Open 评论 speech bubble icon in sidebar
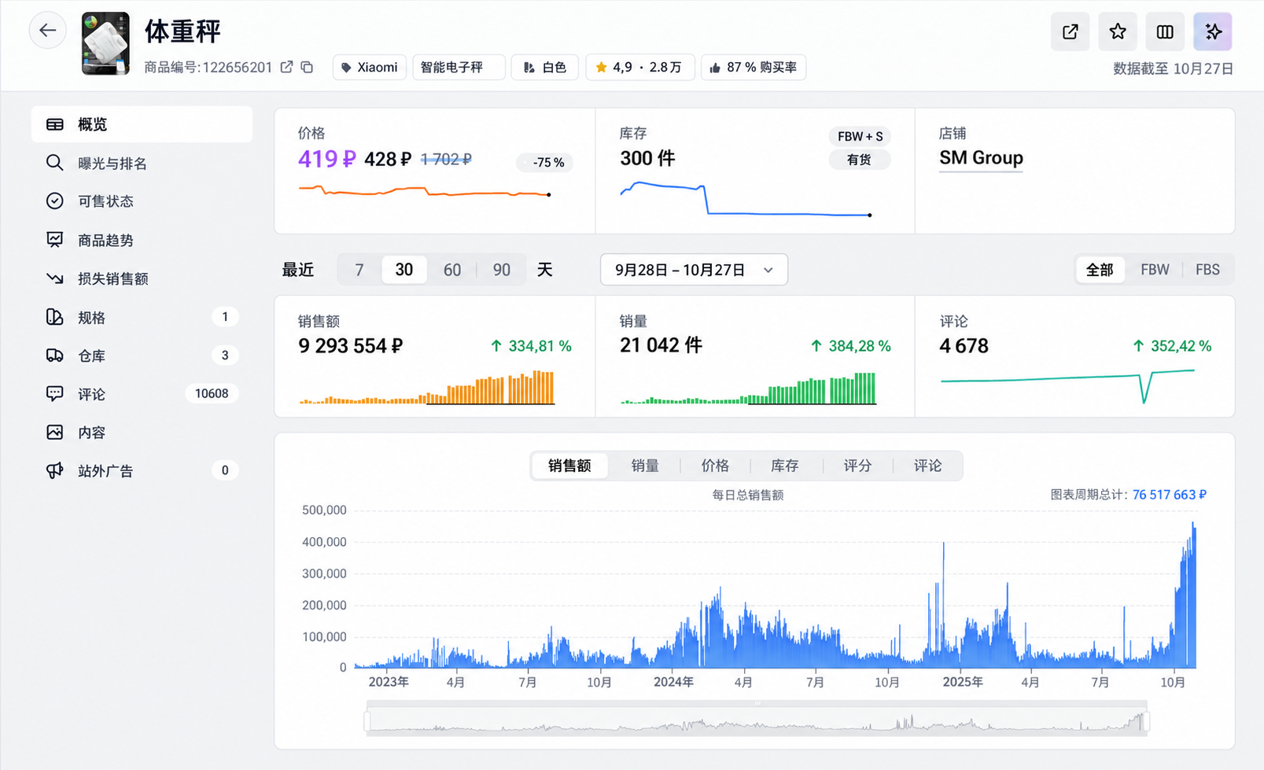Viewport: 1264px width, 770px height. [x=54, y=394]
